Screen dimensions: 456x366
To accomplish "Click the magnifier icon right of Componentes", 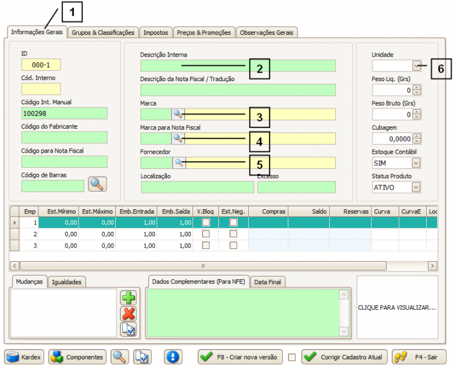I will coord(119,357).
